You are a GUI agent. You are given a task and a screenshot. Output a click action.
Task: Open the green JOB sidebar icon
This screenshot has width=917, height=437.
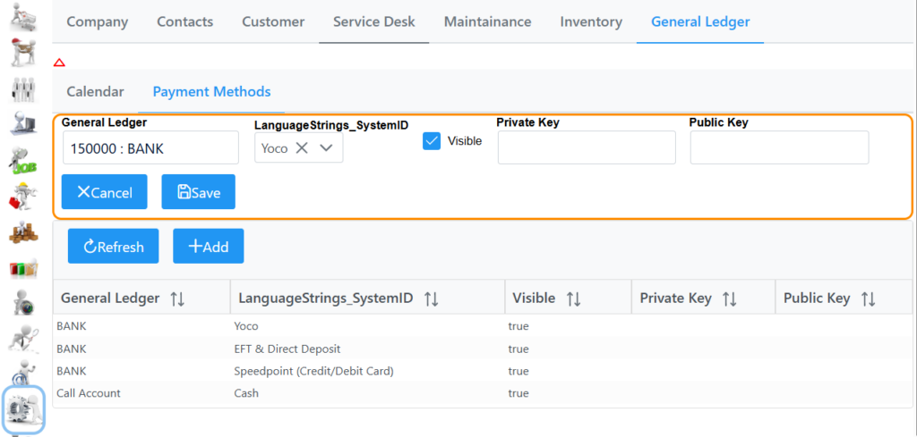pyautogui.click(x=23, y=159)
